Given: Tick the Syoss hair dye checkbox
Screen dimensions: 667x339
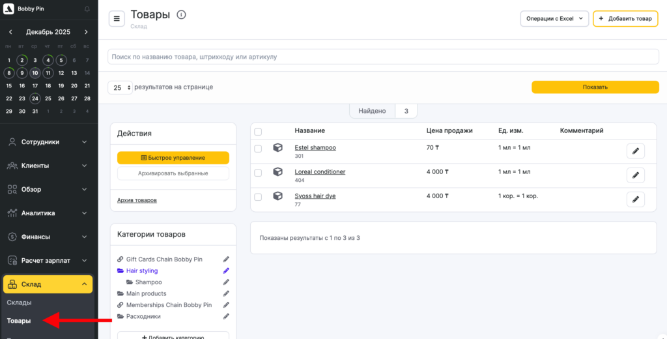Looking at the screenshot, I should (x=258, y=197).
